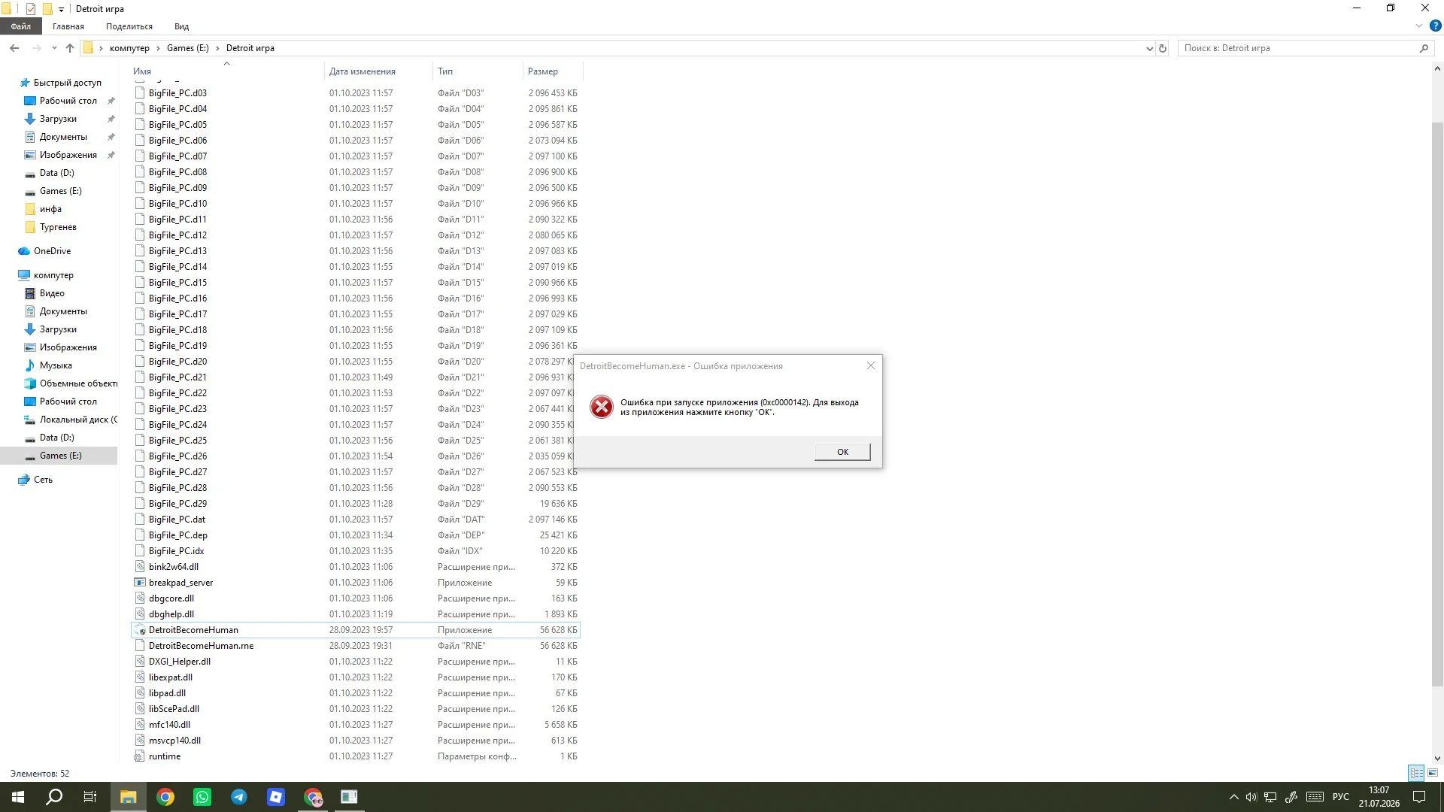Select the компутер node in the sidebar

53,275
